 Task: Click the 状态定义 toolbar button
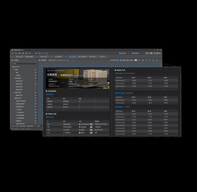[x=44, y=57]
